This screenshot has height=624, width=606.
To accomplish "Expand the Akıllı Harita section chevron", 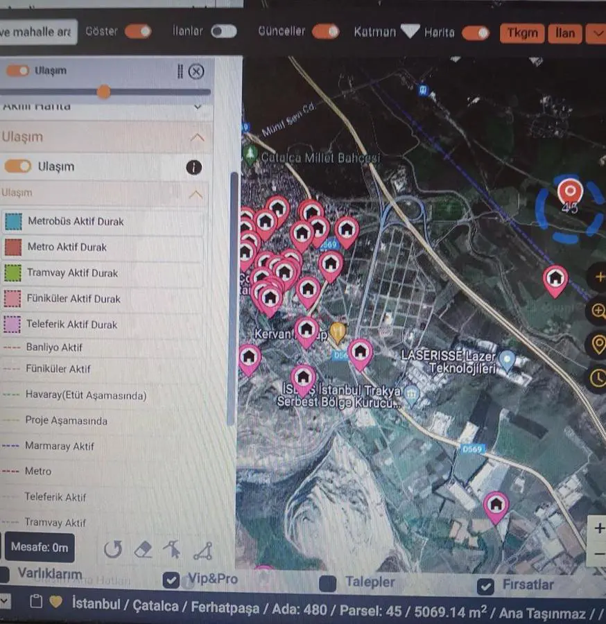I will click(198, 107).
